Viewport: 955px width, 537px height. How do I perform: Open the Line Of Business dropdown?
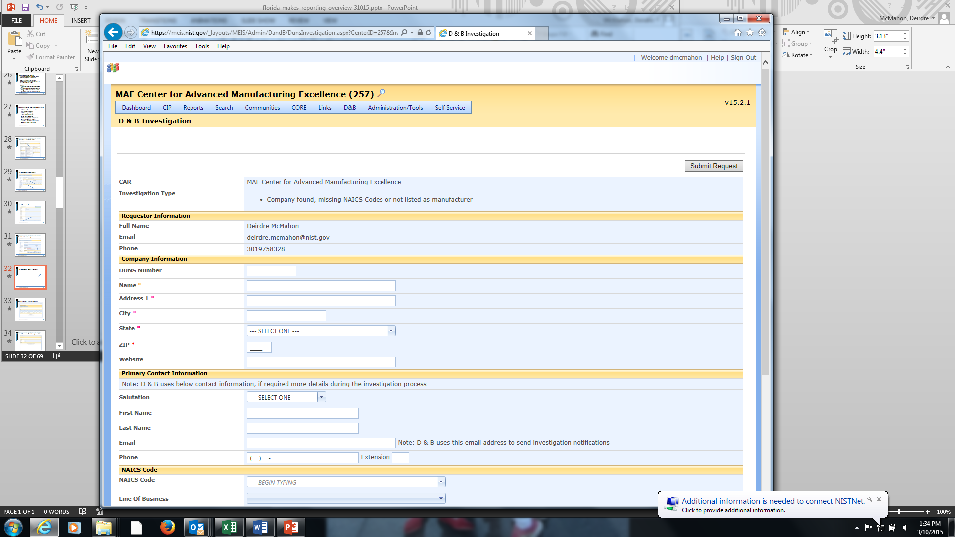pos(441,498)
